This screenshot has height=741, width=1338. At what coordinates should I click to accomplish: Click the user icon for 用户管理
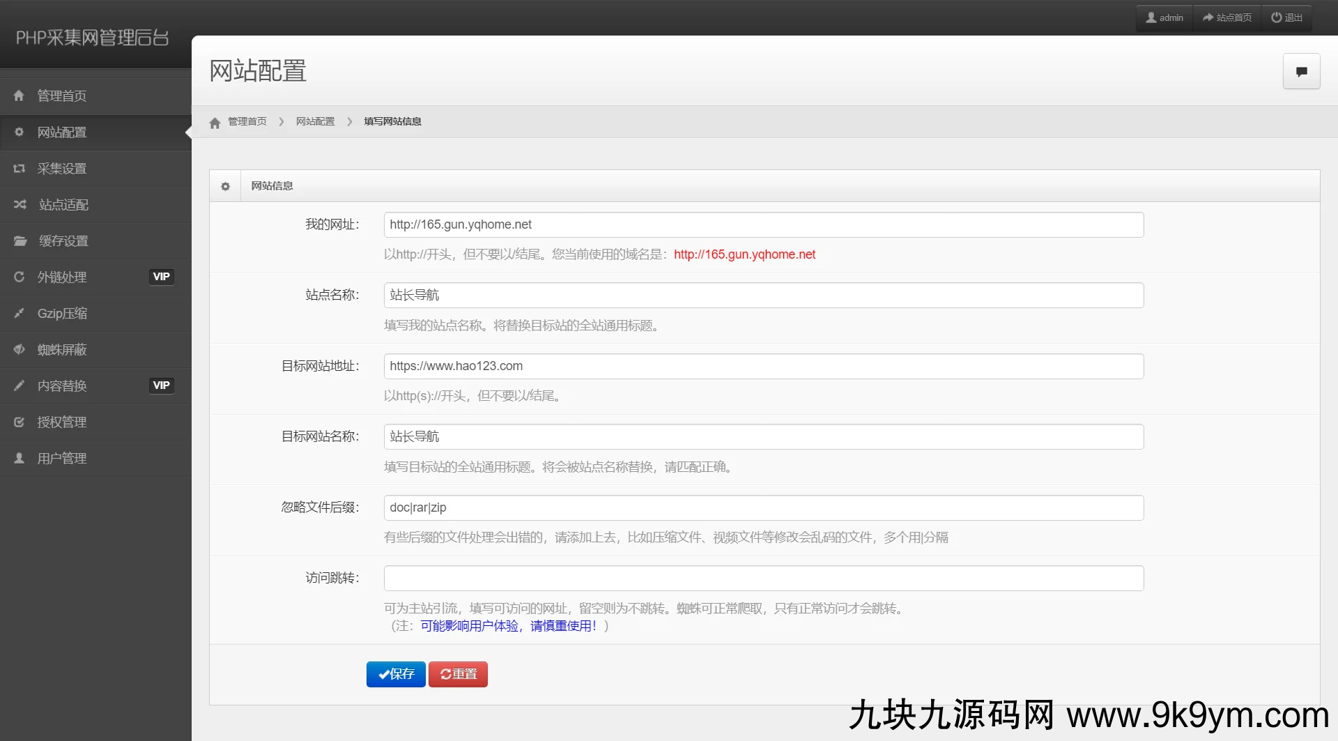(20, 459)
